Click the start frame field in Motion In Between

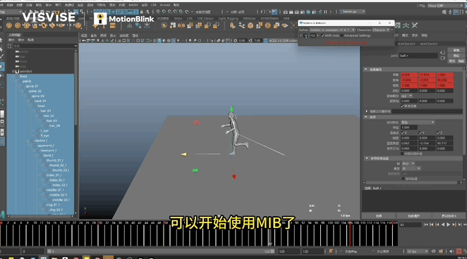tap(306, 36)
